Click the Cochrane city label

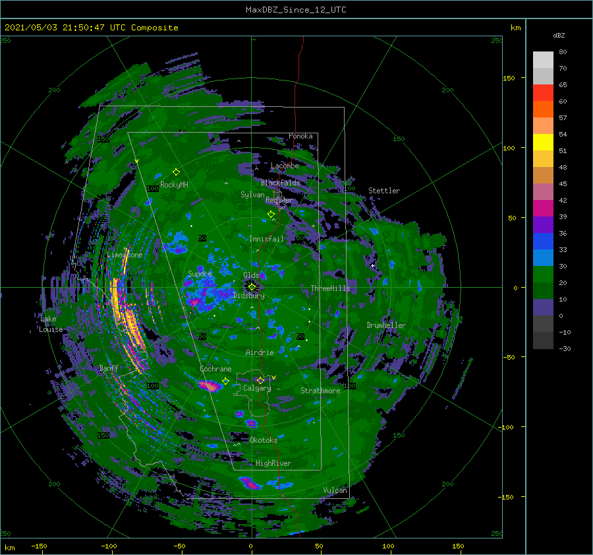tap(215, 369)
